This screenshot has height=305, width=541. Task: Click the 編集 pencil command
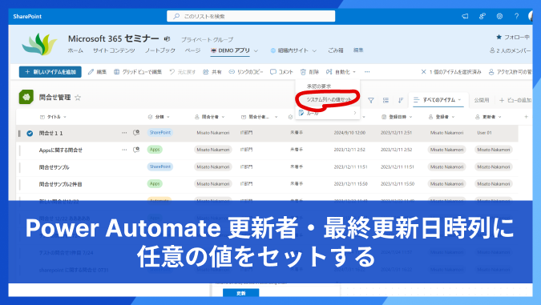pyautogui.click(x=97, y=72)
